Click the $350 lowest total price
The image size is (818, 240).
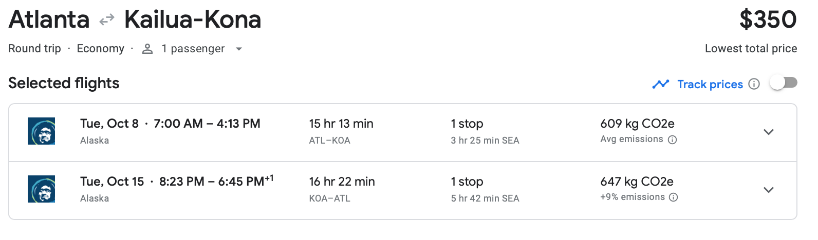(768, 20)
